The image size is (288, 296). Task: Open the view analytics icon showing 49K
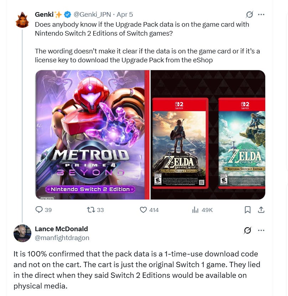195,210
